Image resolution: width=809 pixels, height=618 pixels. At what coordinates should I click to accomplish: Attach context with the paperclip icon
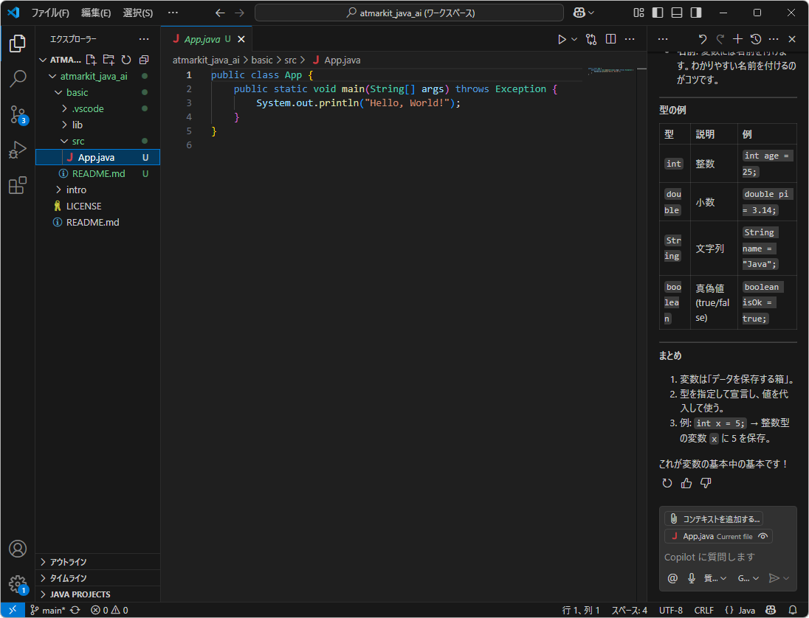tap(672, 518)
